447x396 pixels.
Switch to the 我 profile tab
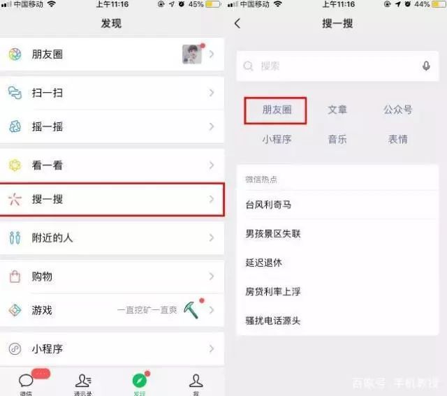click(x=196, y=384)
